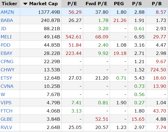Sort by the Market Cap descending arrow
168x132 pixels.
[25, 4]
